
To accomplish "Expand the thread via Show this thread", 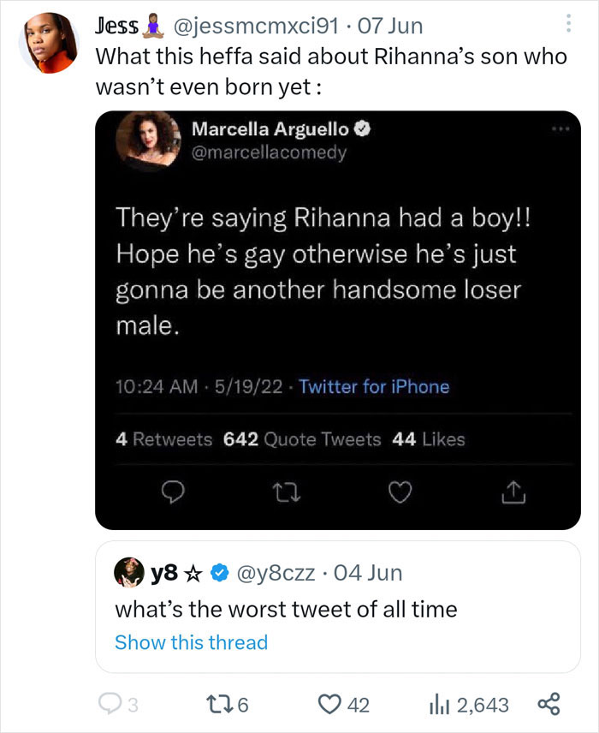I will (188, 642).
